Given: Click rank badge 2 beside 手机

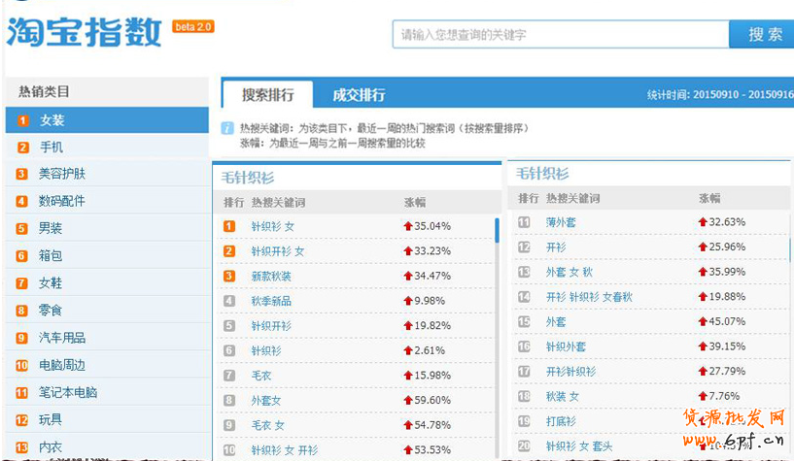Looking at the screenshot, I should (x=22, y=148).
